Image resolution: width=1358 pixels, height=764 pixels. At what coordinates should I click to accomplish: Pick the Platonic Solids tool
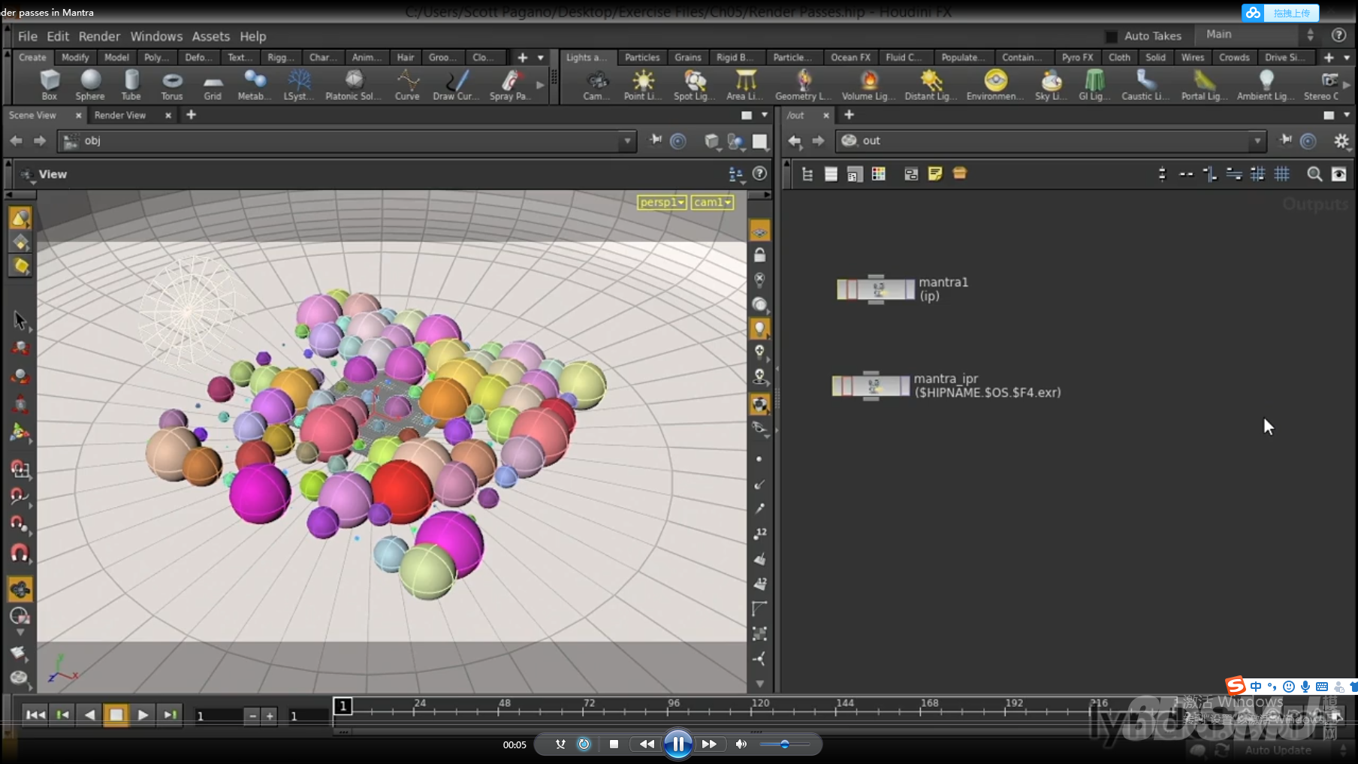[353, 84]
